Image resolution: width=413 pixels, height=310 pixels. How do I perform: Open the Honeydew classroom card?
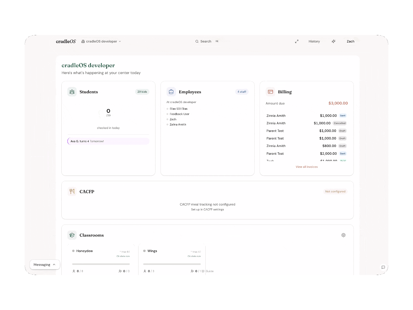pyautogui.click(x=101, y=260)
